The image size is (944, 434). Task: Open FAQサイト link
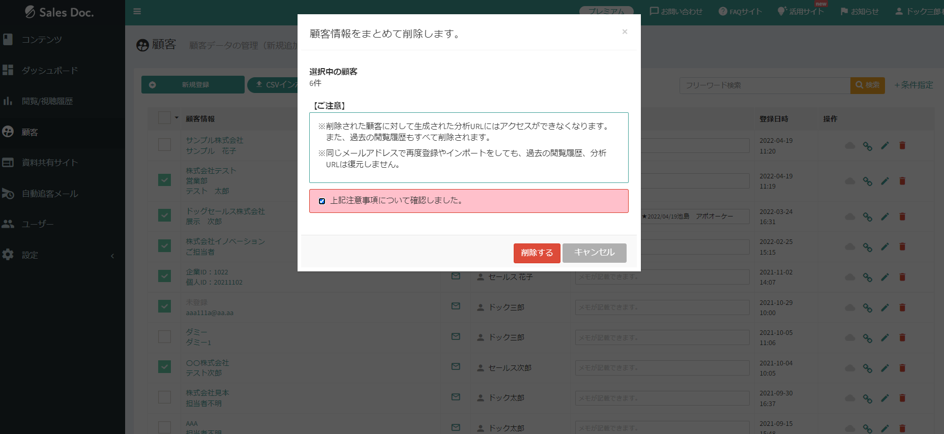[x=740, y=12]
